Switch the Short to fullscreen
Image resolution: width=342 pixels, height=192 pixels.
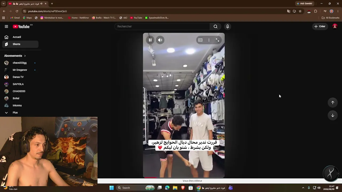tap(217, 40)
